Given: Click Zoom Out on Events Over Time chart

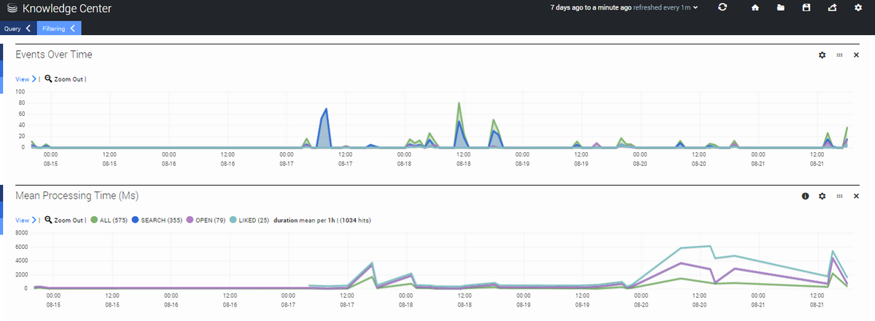Looking at the screenshot, I should click(x=64, y=79).
